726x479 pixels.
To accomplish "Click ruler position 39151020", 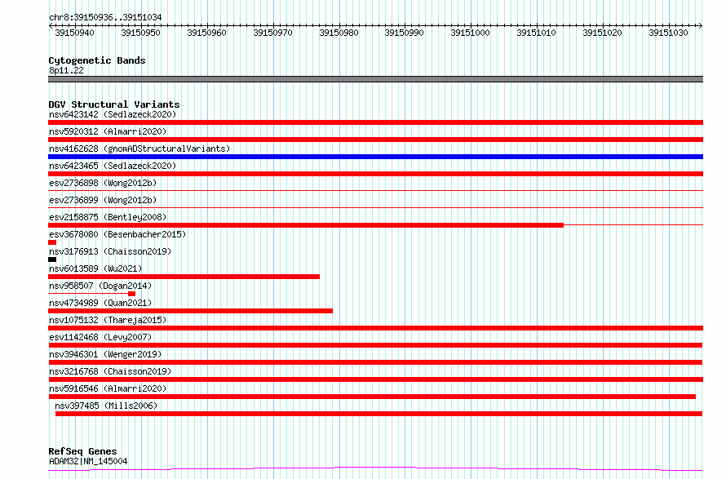I will point(602,33).
